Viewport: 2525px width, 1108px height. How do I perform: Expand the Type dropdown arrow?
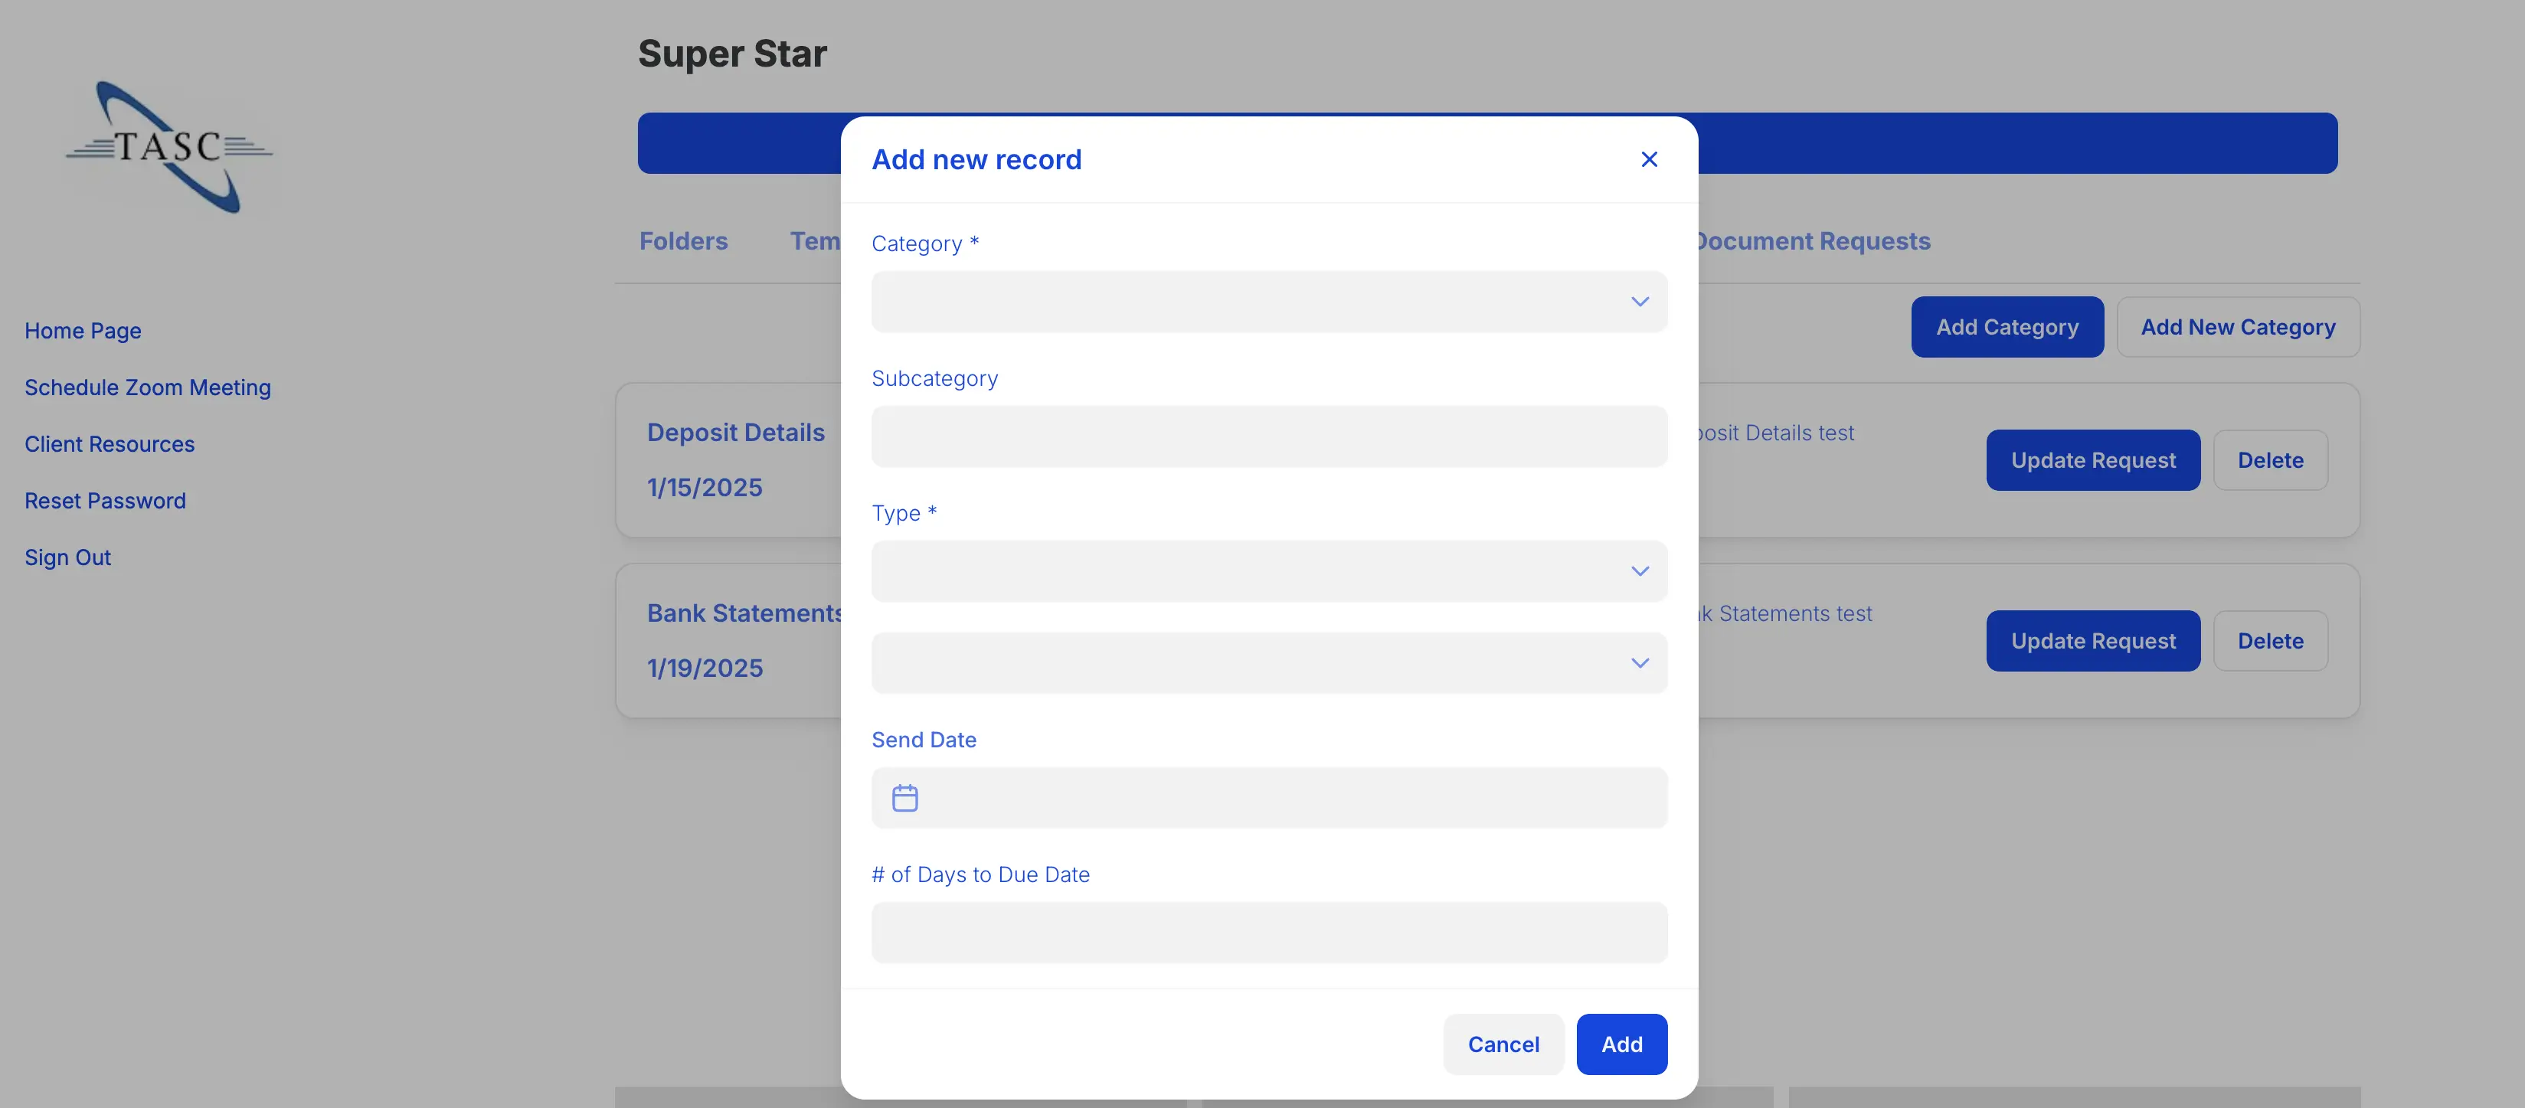pyautogui.click(x=1640, y=570)
